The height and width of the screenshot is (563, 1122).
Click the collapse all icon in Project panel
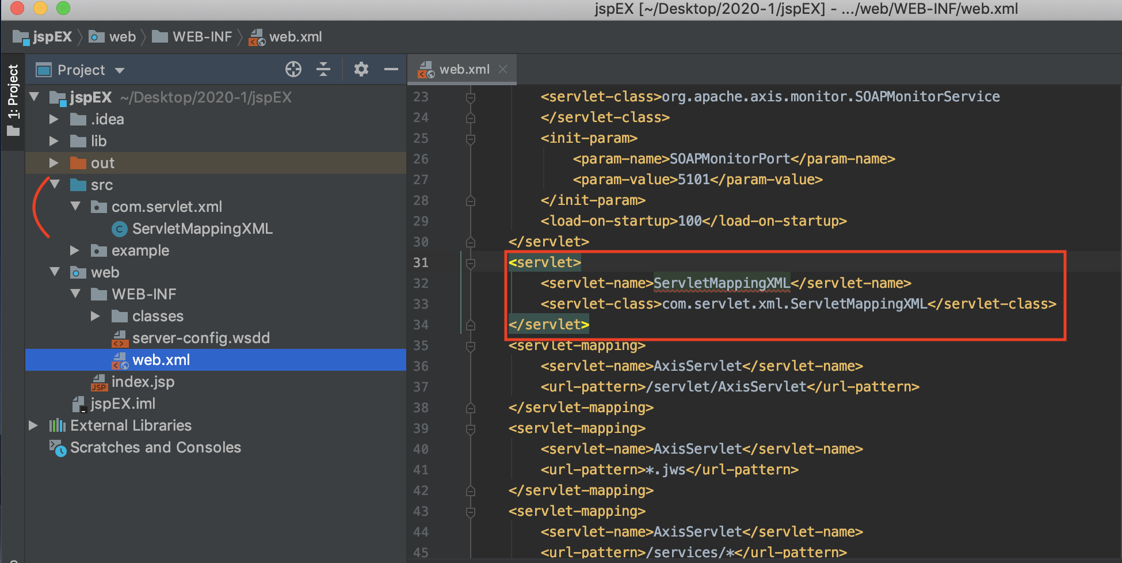(x=323, y=69)
